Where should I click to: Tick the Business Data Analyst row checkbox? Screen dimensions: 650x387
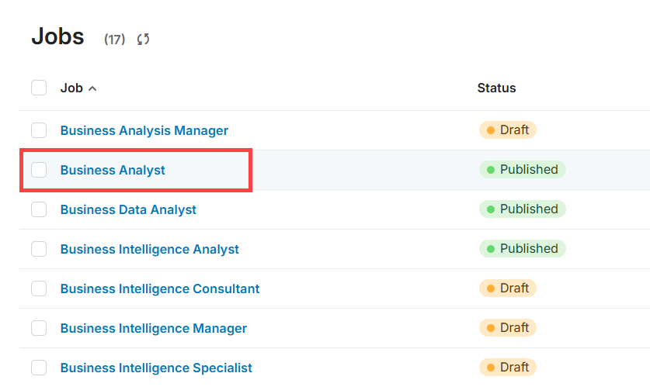point(39,209)
